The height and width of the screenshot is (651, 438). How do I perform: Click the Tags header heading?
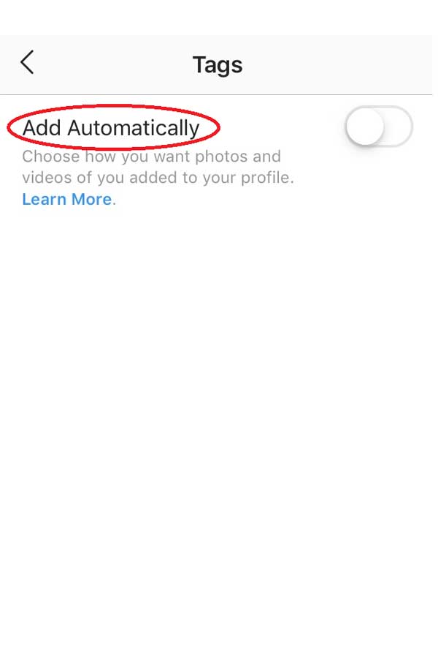point(218,65)
